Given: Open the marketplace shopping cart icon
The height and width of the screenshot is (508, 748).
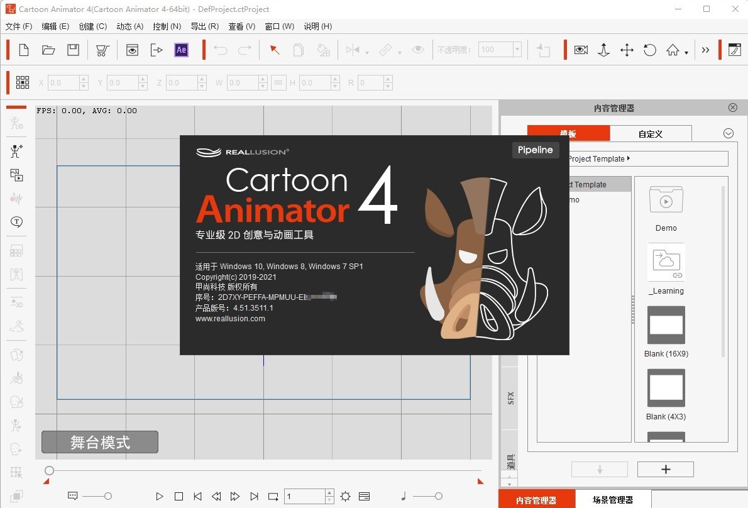Looking at the screenshot, I should point(102,50).
